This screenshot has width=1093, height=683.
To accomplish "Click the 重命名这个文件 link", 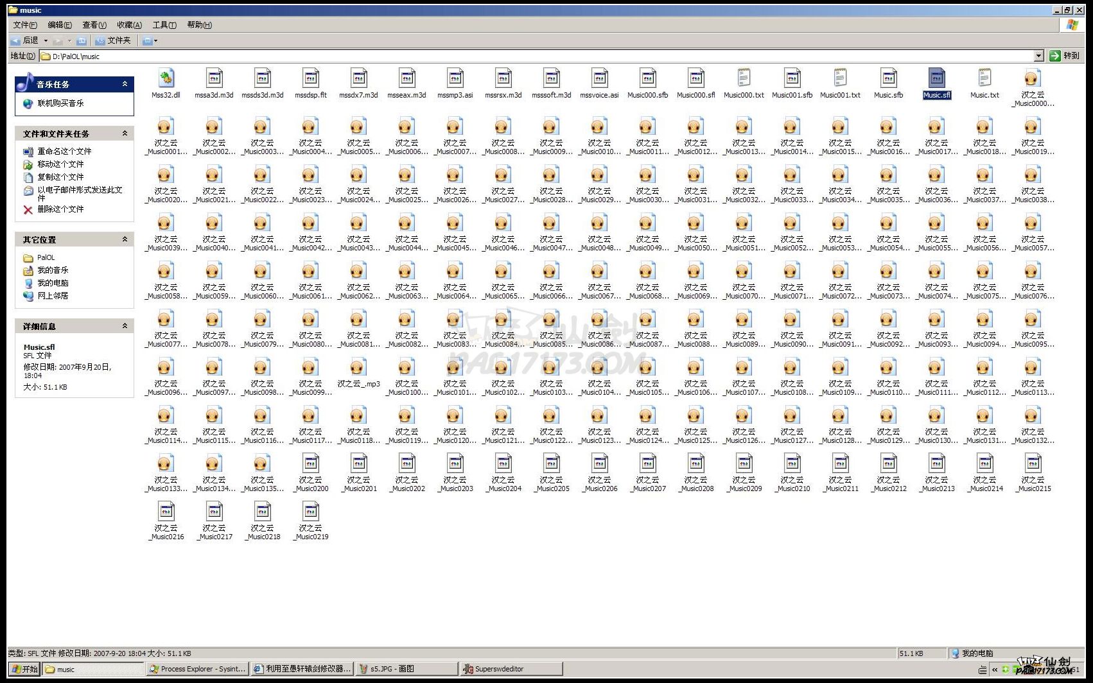I will click(x=64, y=151).
